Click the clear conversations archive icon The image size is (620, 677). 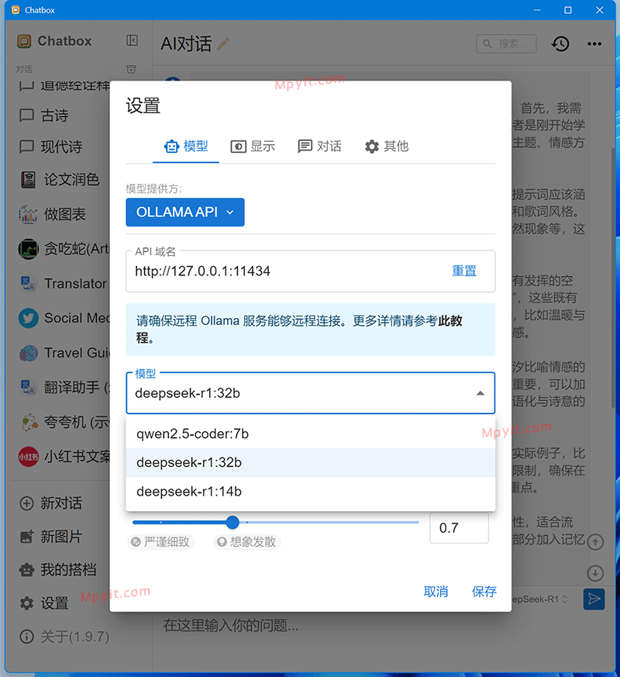pyautogui.click(x=131, y=69)
